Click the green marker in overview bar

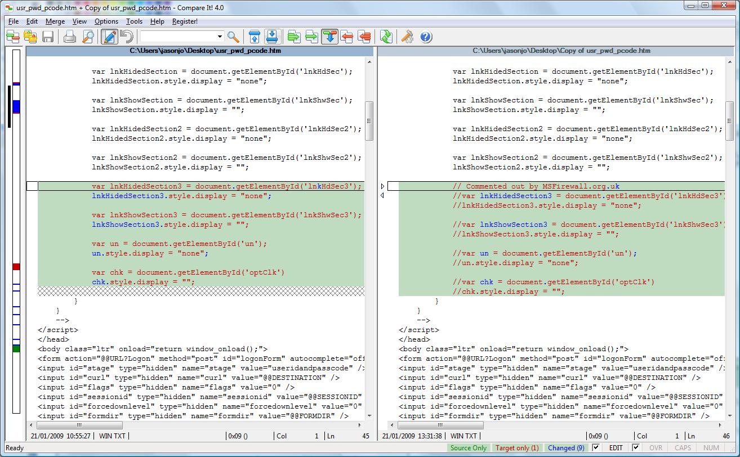[x=16, y=349]
